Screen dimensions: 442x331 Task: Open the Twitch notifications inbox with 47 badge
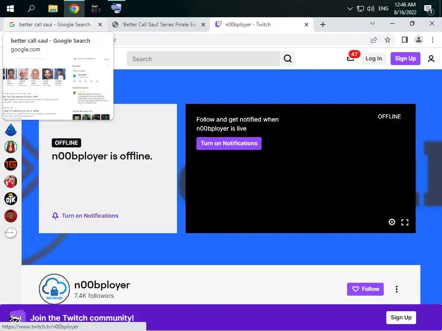(x=350, y=58)
